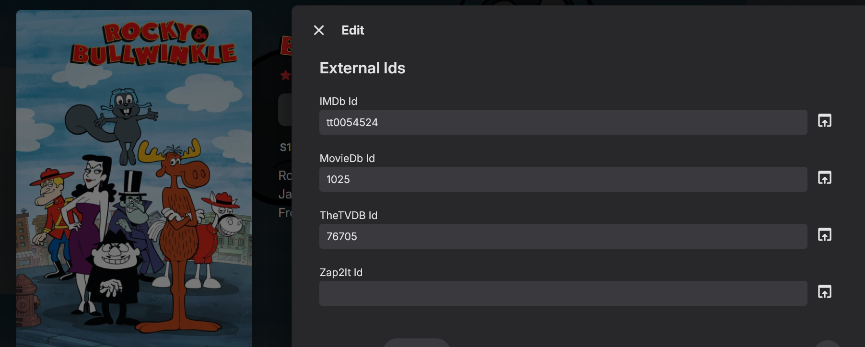This screenshot has width=865, height=347.
Task: Click the Edit panel title text
Action: point(353,30)
